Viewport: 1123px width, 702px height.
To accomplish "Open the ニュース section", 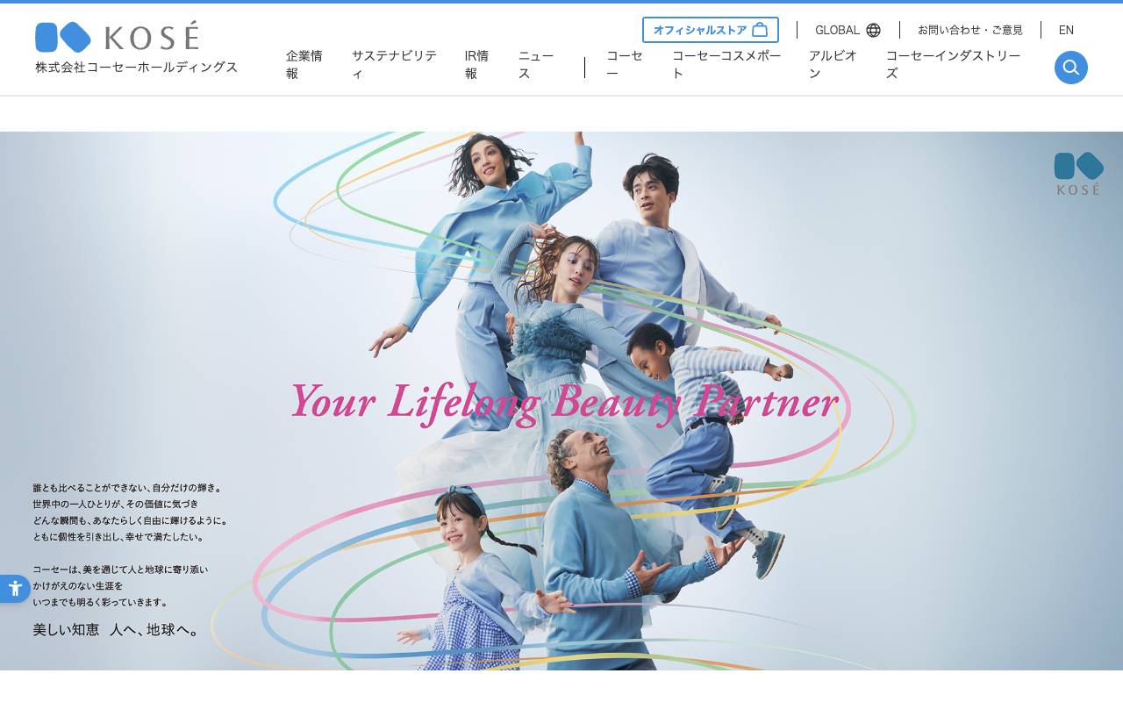I will tap(535, 64).
